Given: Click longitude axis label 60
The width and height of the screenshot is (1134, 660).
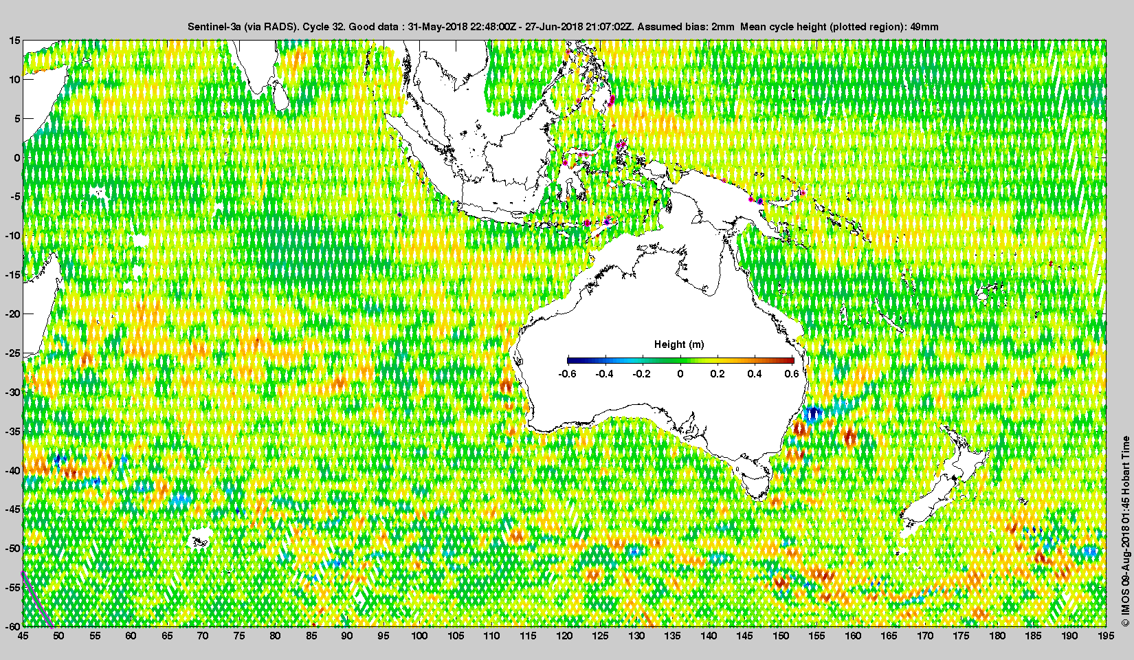Looking at the screenshot, I should coord(131,636).
